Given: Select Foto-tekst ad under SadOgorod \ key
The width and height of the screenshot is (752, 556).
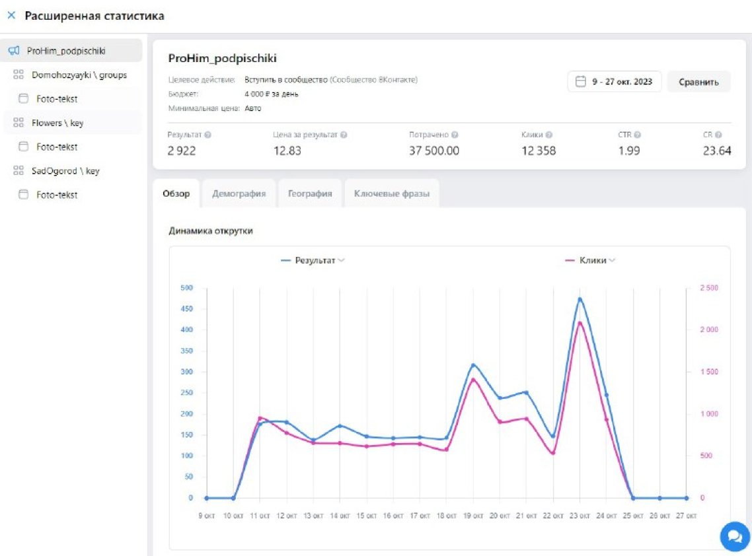Looking at the screenshot, I should [x=57, y=195].
